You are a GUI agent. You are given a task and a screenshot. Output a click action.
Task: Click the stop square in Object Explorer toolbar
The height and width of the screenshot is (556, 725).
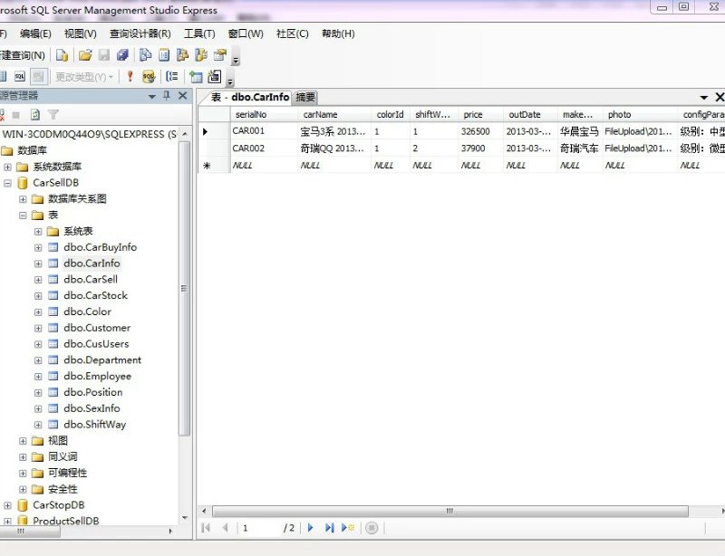[x=16, y=115]
